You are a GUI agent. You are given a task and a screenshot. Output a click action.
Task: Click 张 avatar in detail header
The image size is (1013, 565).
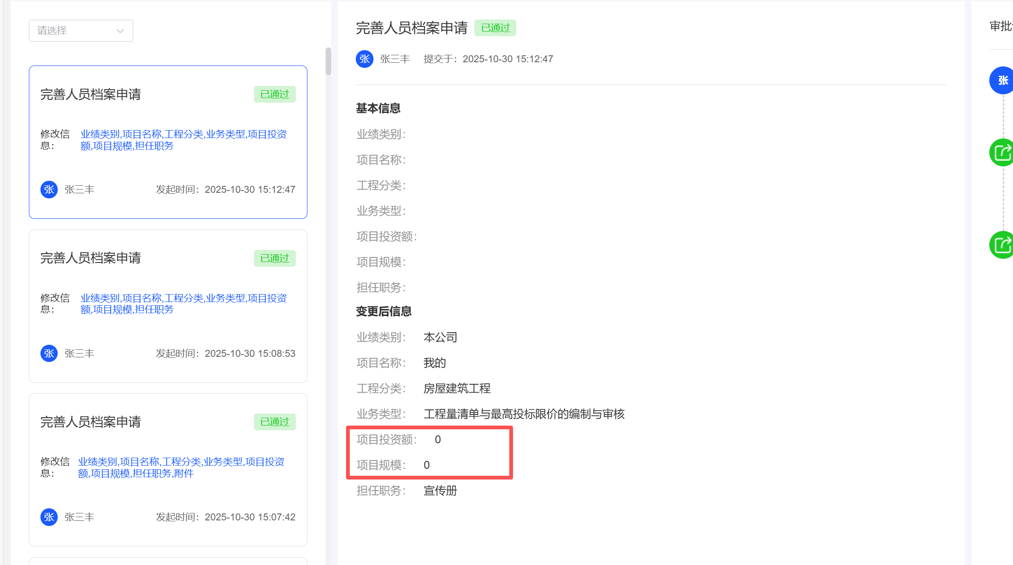365,59
